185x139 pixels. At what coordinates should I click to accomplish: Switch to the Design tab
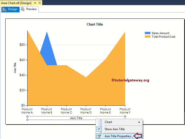point(10,9)
